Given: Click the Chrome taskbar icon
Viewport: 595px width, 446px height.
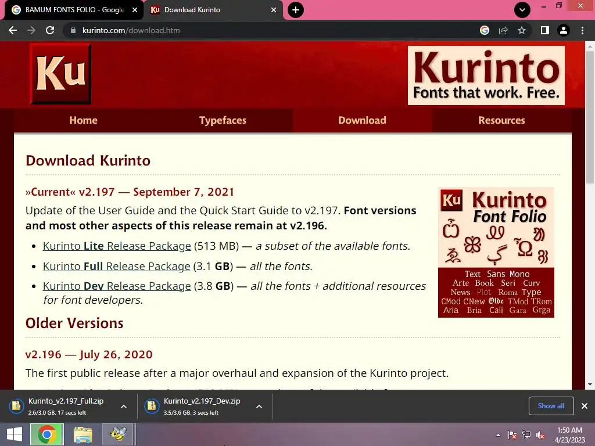Looking at the screenshot, I should tap(47, 434).
